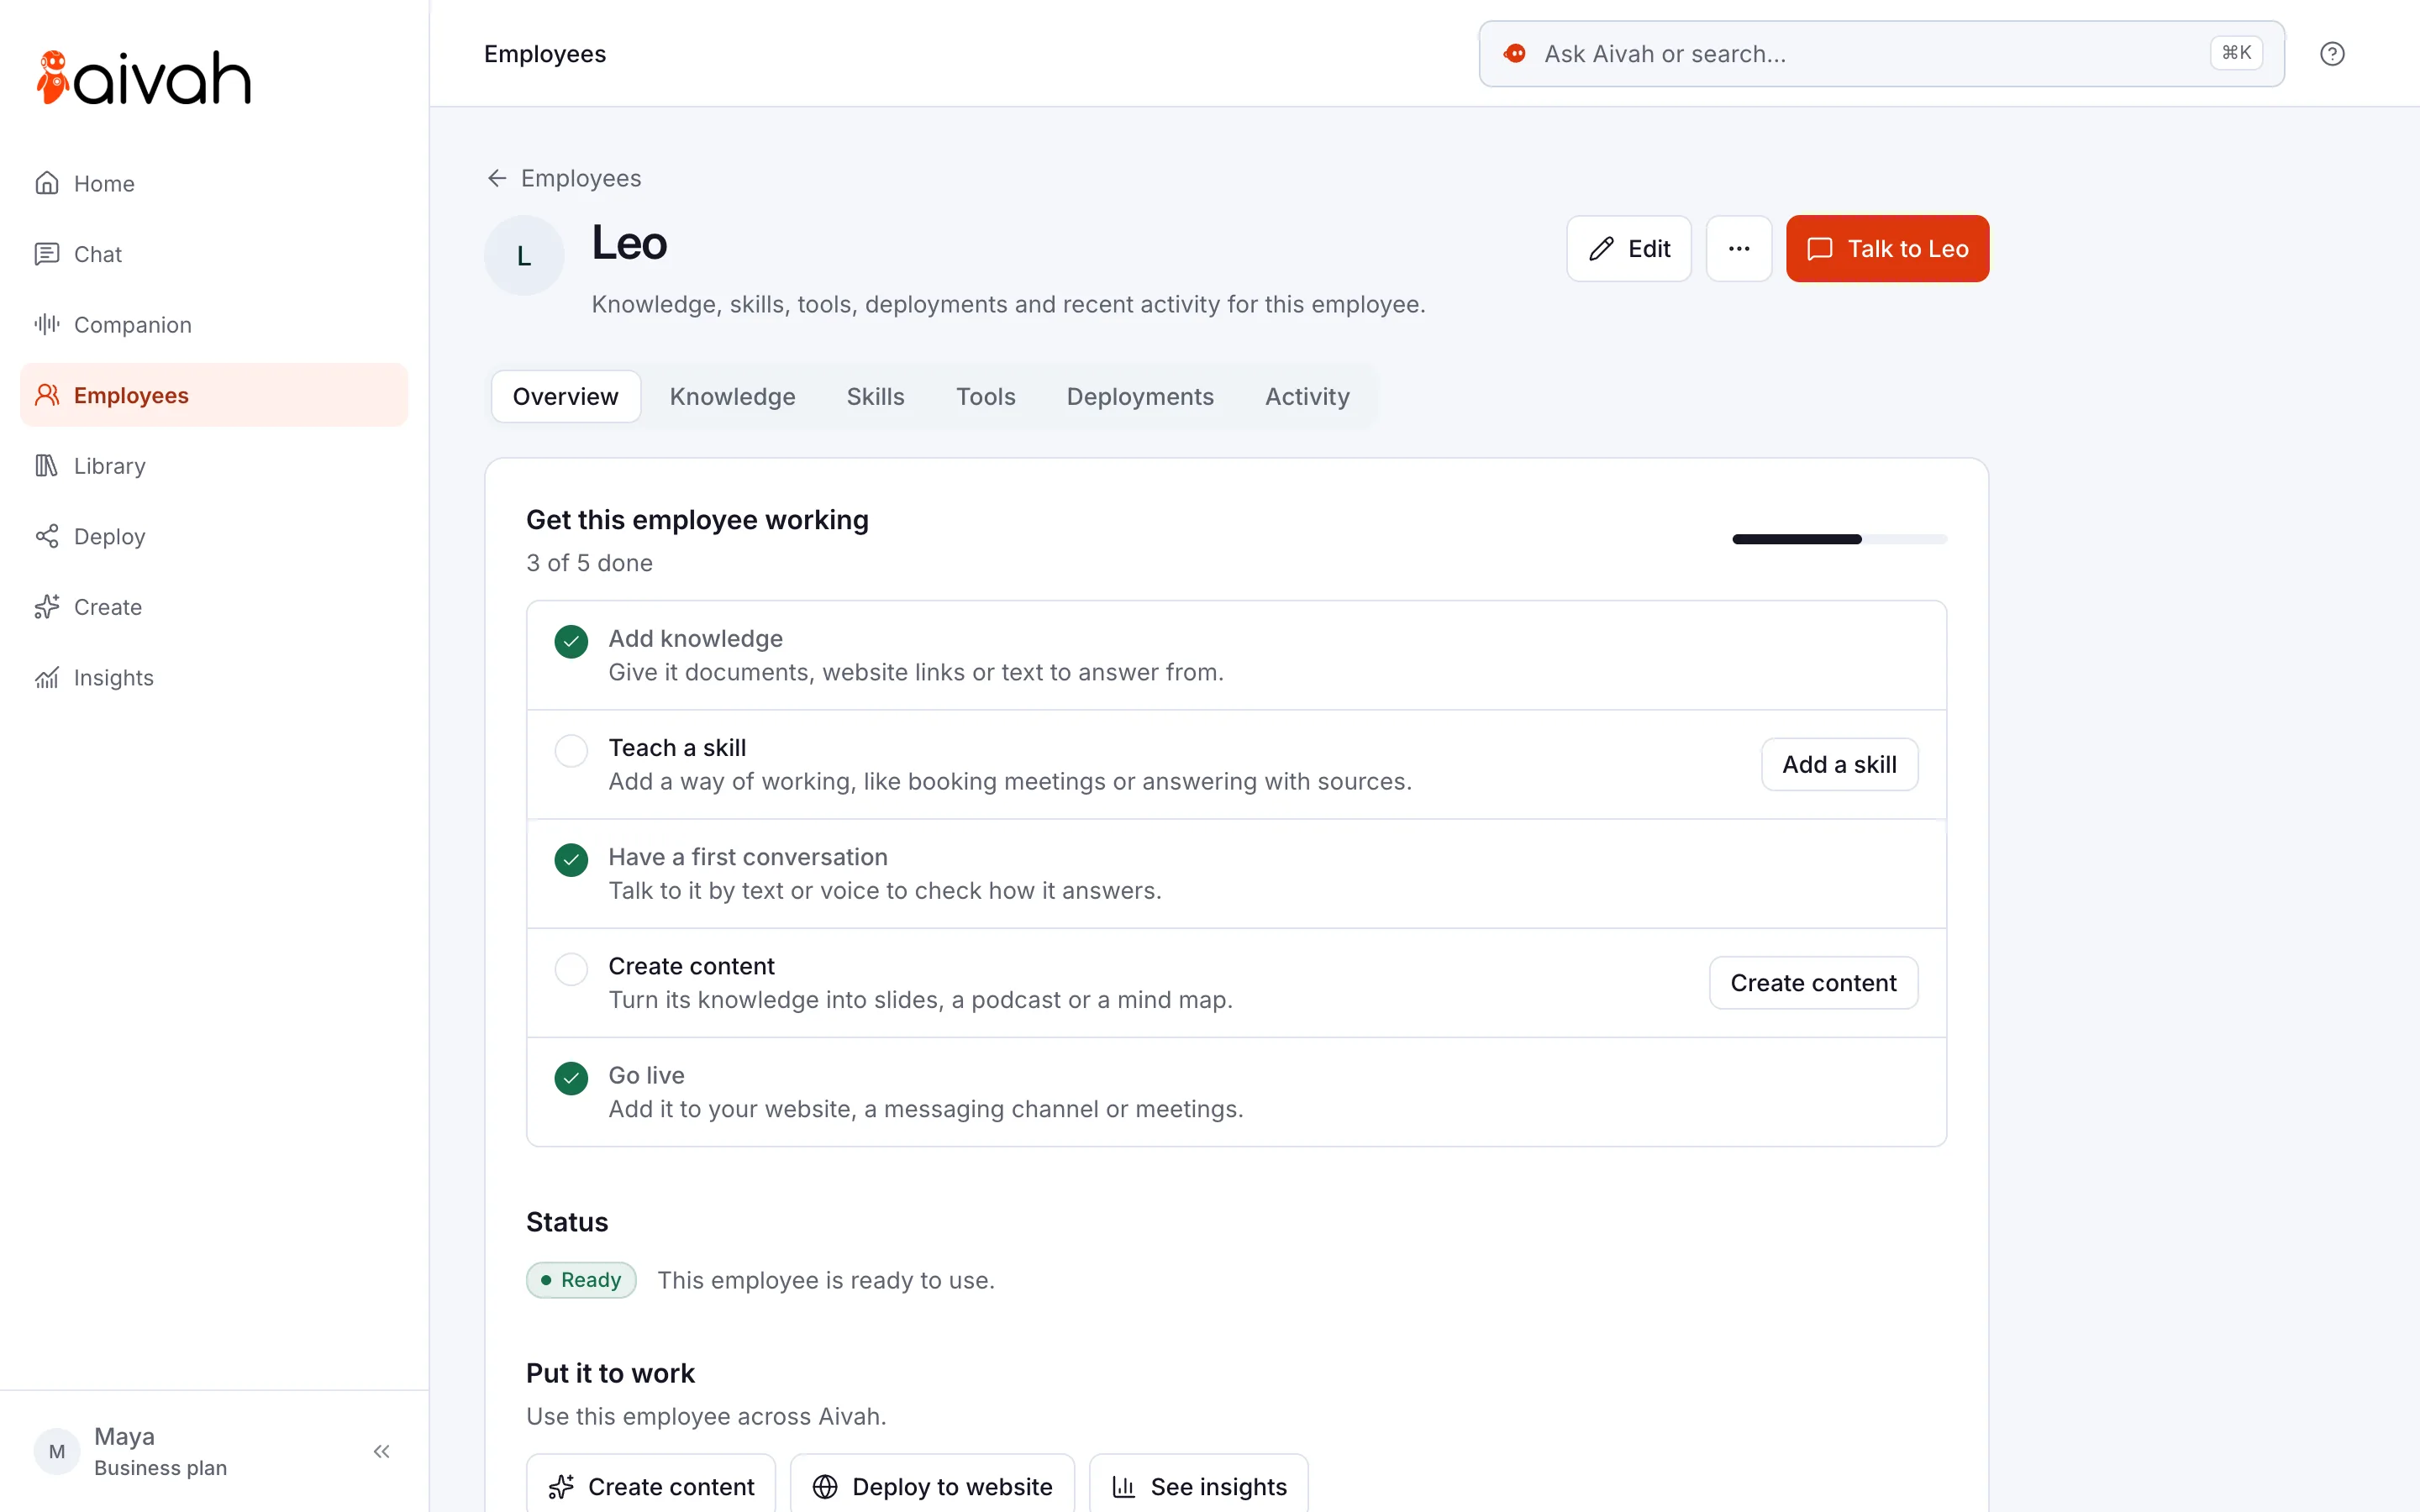Click Leo's avatar circle
2420x1512 pixels.
[524, 256]
